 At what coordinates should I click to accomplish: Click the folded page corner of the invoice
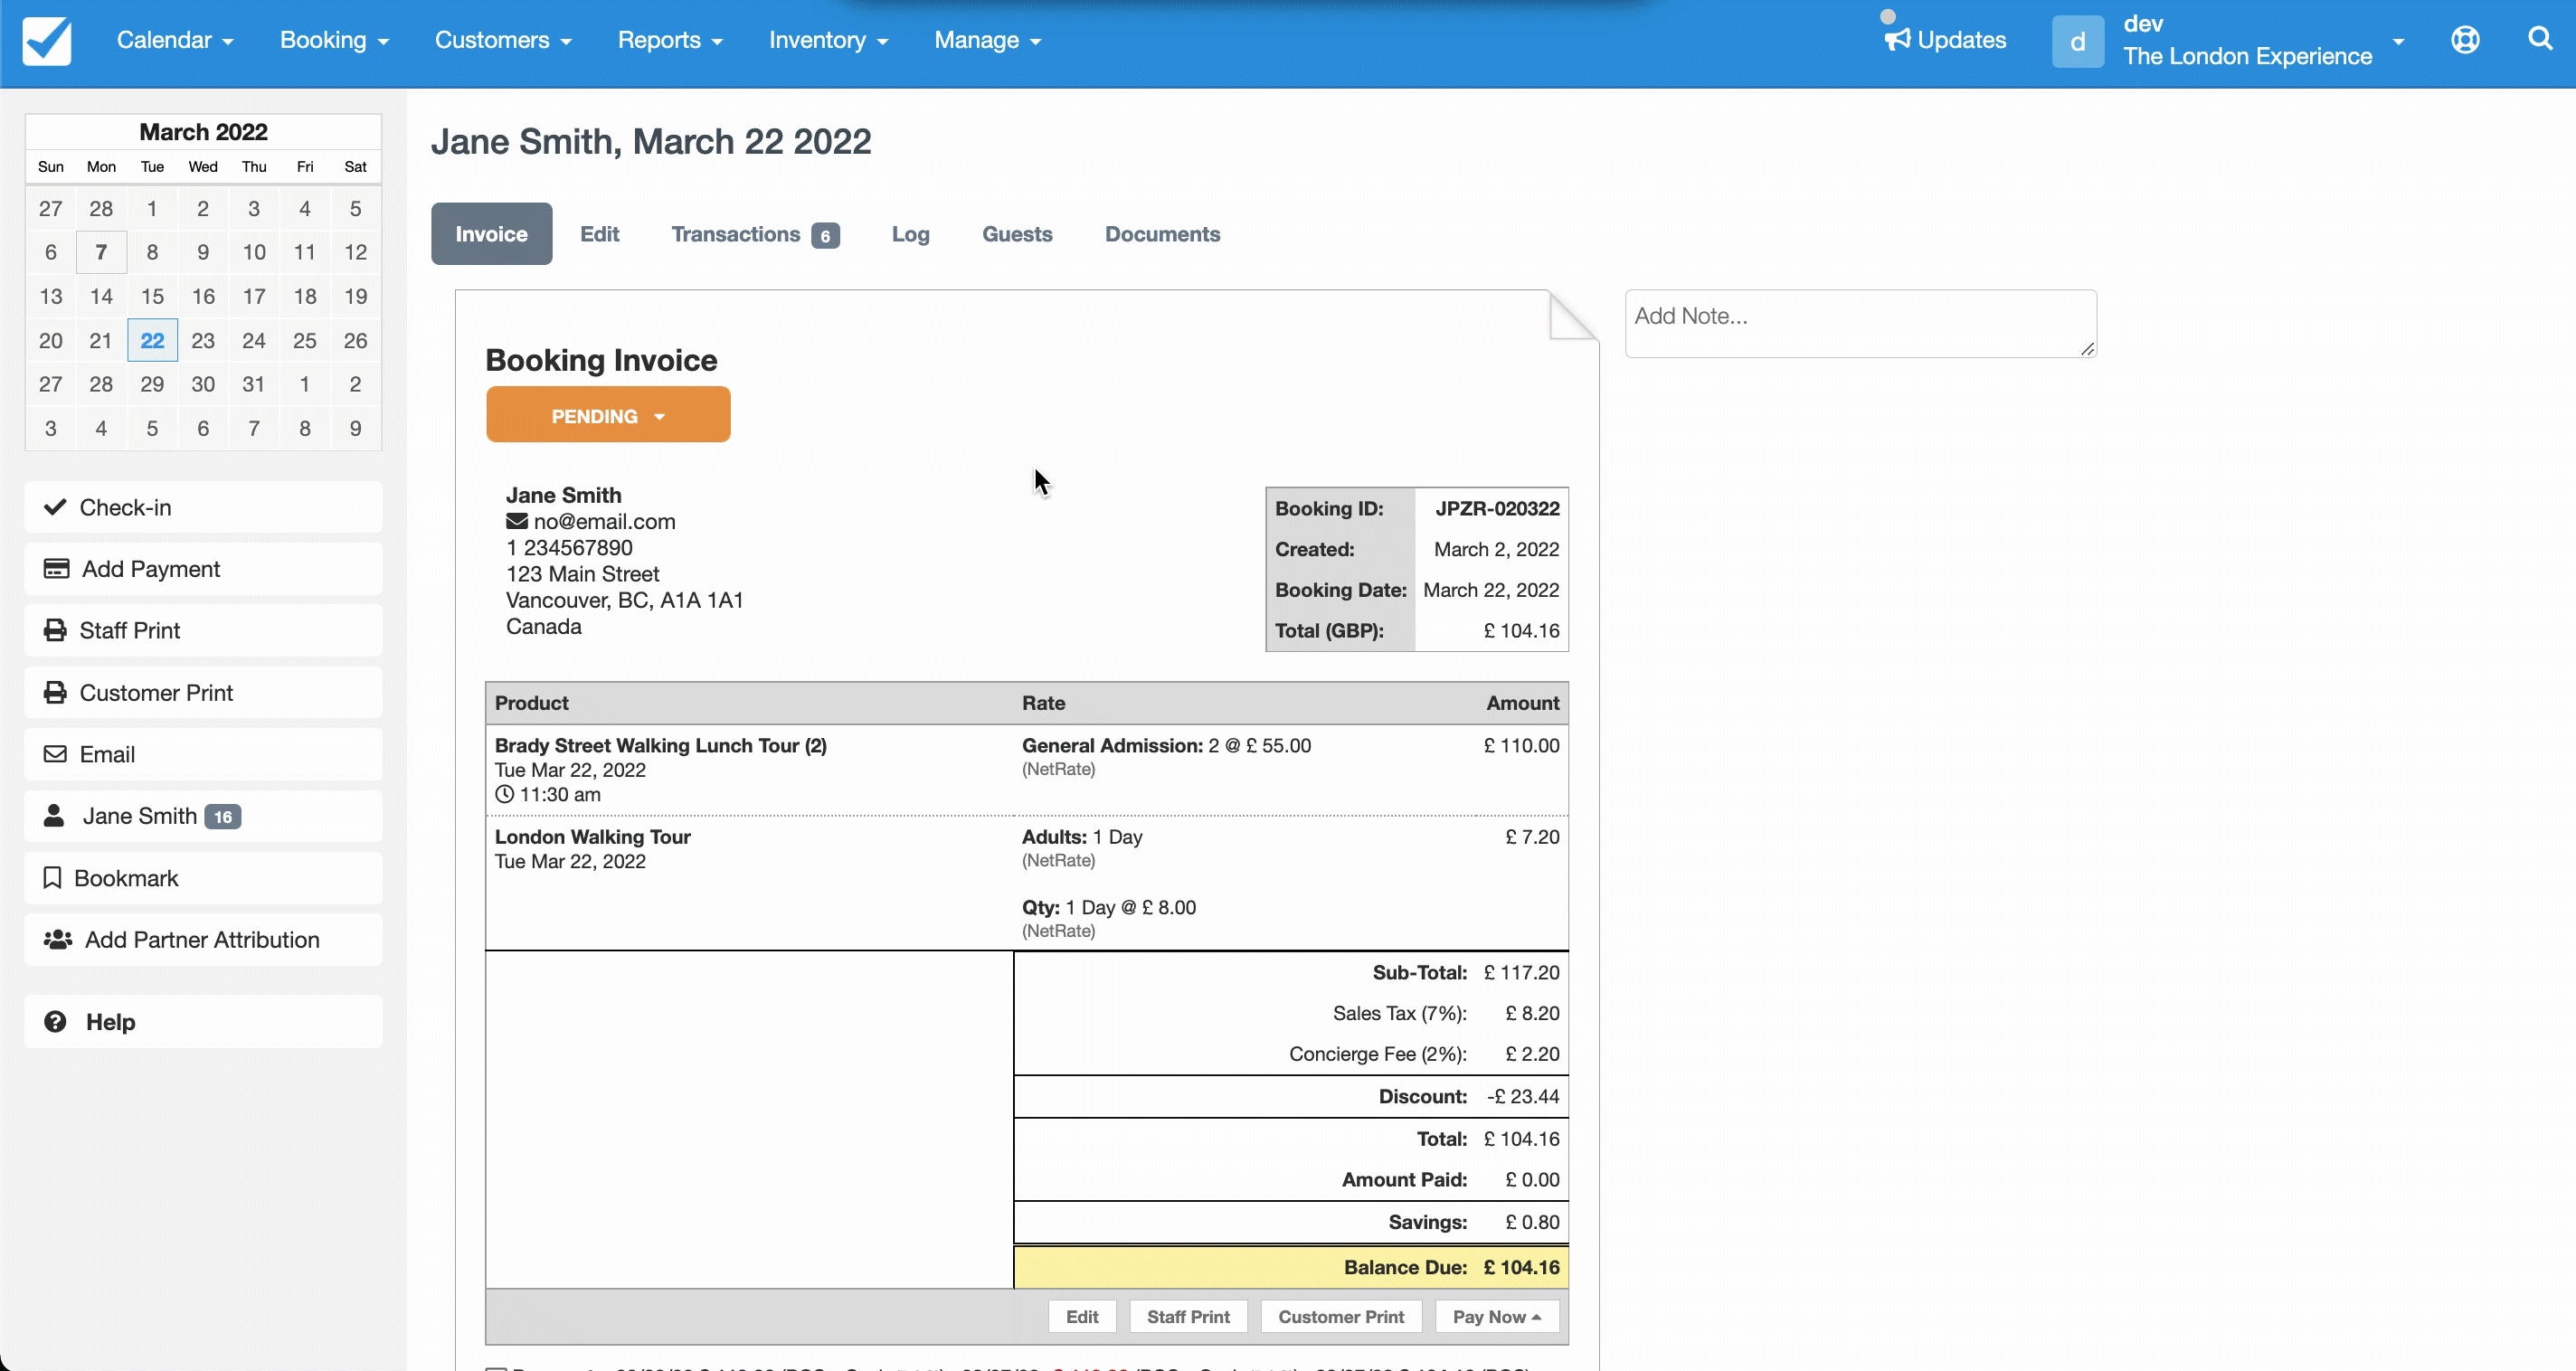click(1573, 315)
